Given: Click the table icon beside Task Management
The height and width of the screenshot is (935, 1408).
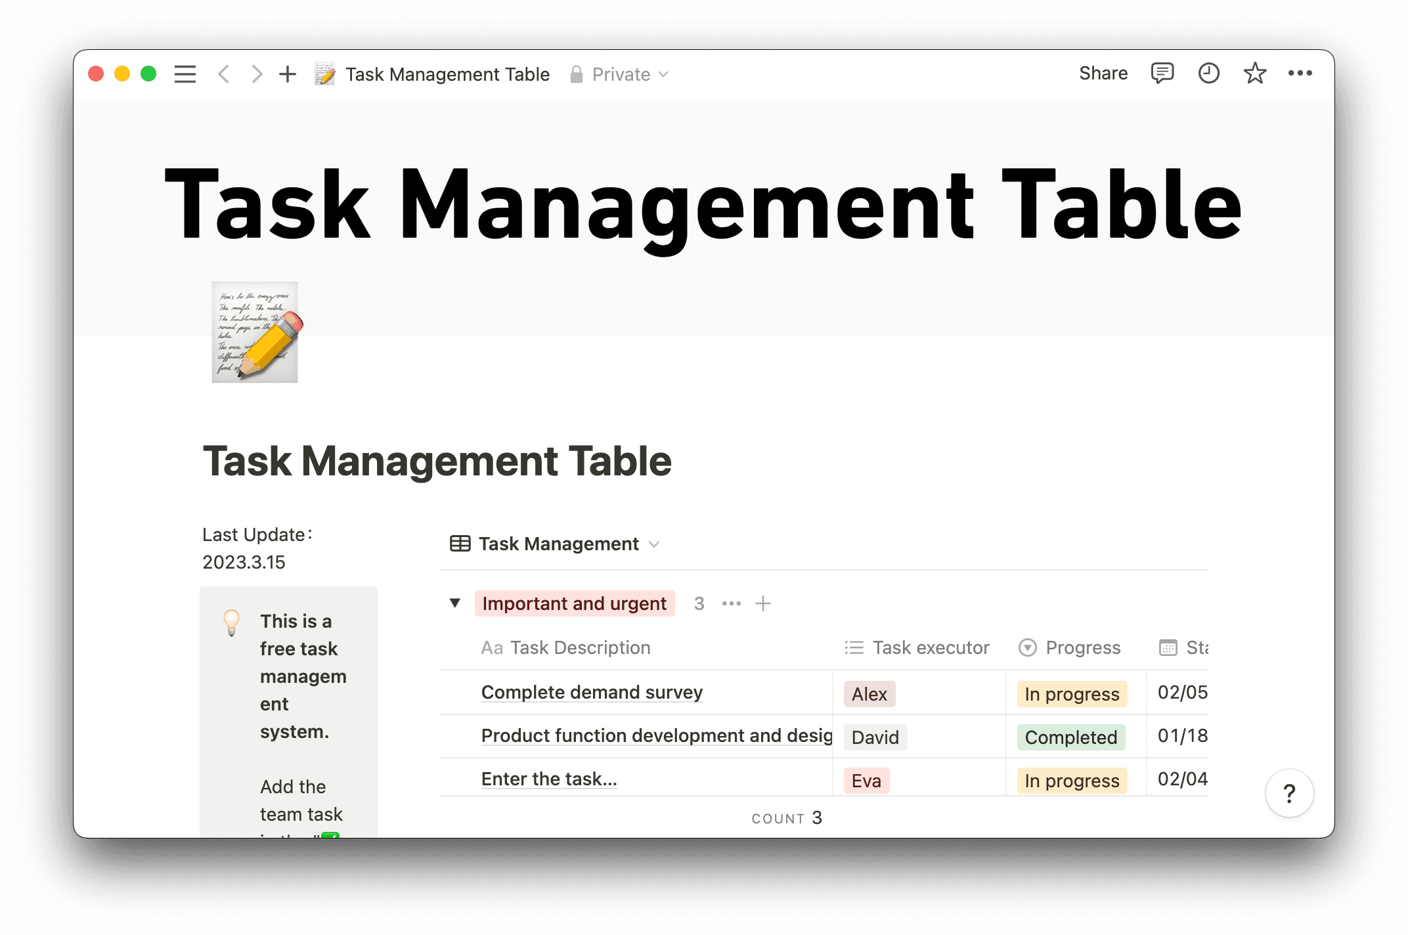Looking at the screenshot, I should coord(460,543).
